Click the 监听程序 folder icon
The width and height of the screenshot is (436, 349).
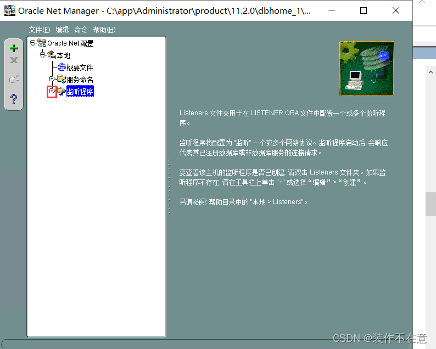click(62, 91)
